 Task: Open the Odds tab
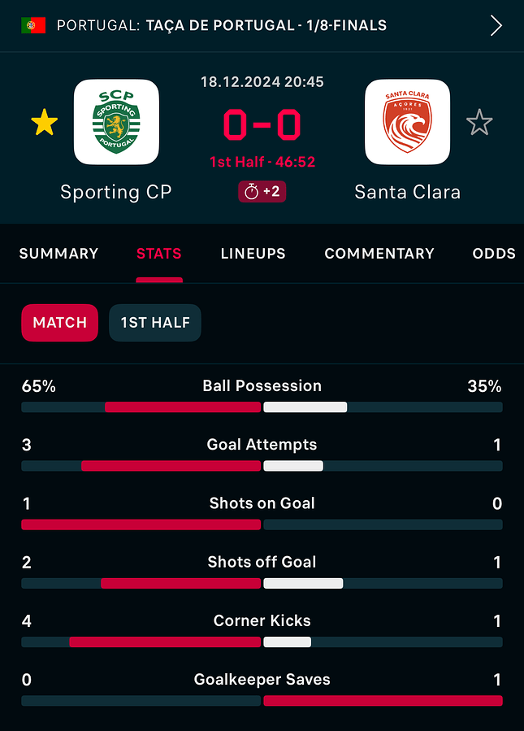[494, 253]
